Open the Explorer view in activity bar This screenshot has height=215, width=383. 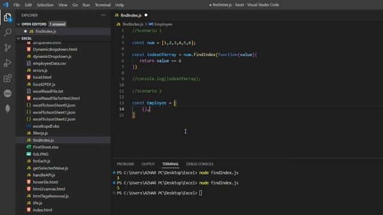pos(8,17)
